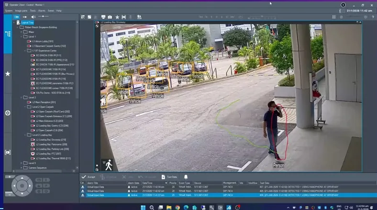
Task: Click the user status circle icon
Action: [343, 5]
